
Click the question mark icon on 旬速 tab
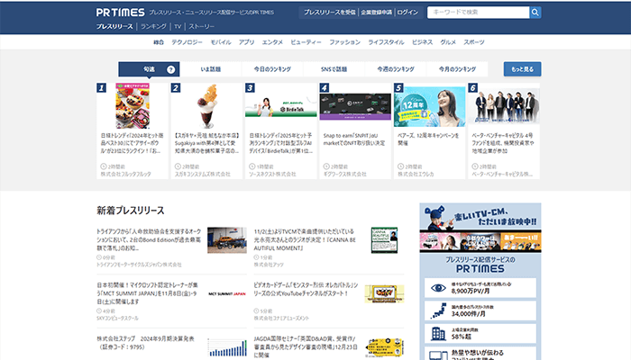(x=170, y=69)
